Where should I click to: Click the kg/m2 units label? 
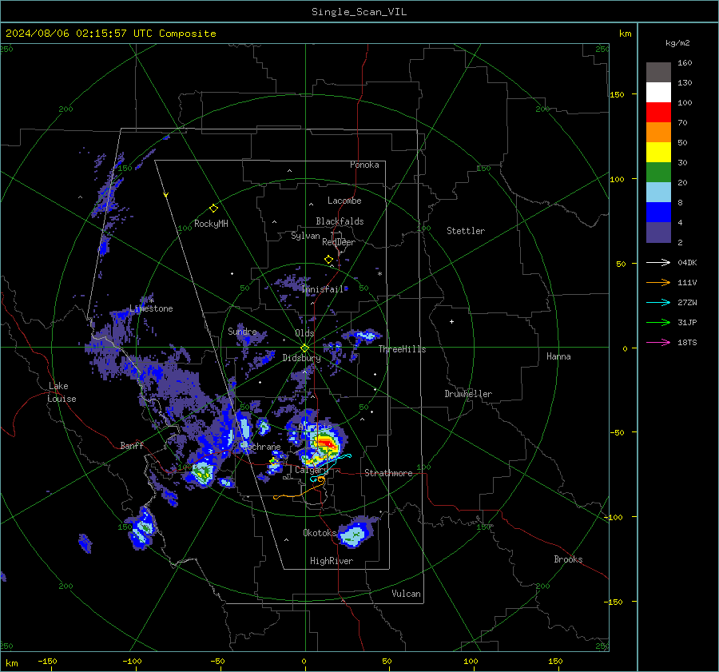[x=677, y=43]
